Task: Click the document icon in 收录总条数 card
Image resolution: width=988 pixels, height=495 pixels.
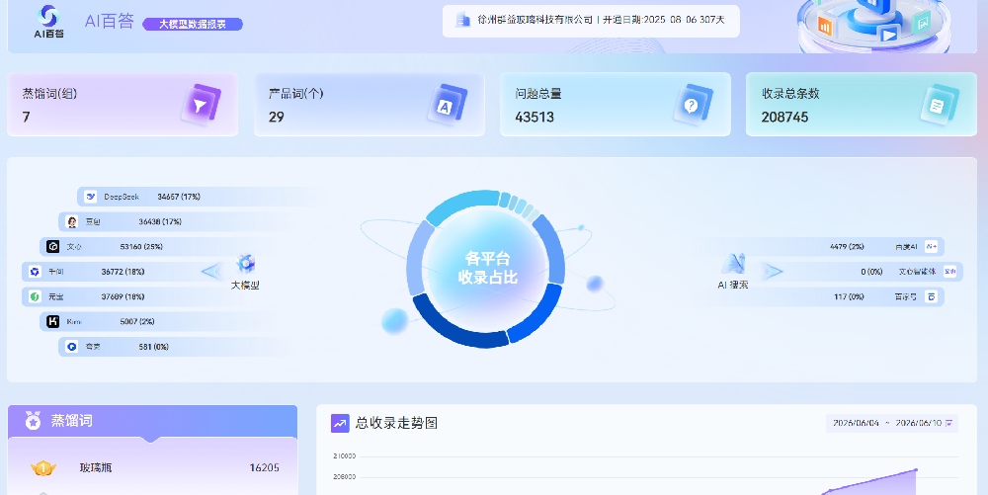Action: click(x=939, y=105)
